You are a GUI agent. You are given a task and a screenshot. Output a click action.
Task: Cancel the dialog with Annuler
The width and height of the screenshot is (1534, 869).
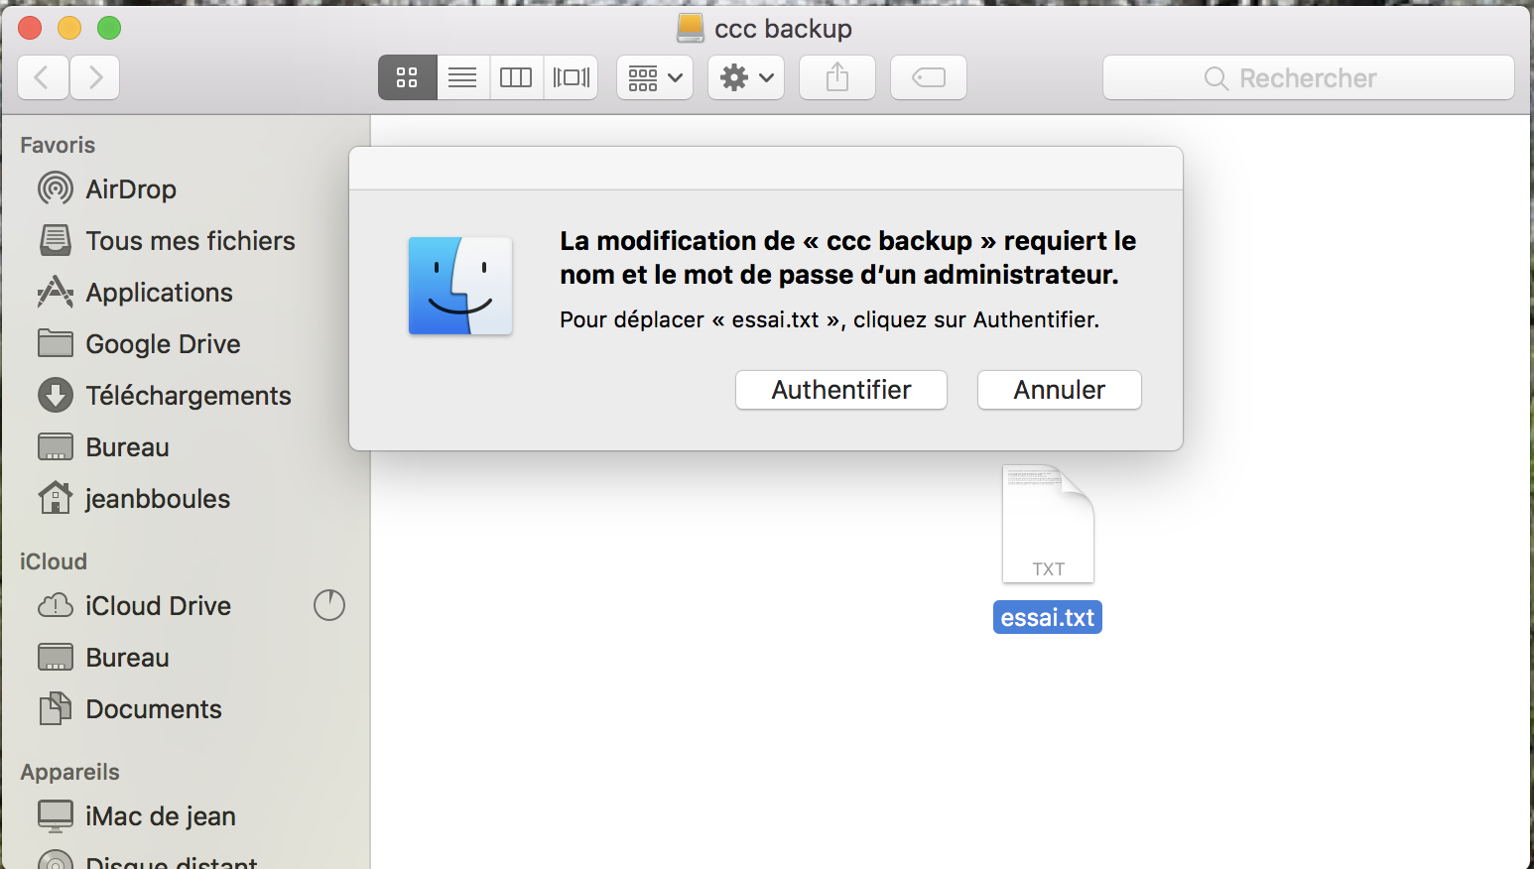click(x=1059, y=390)
